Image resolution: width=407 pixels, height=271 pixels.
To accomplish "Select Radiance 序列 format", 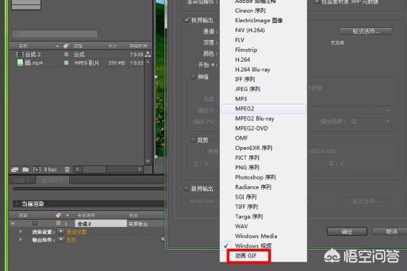I will point(253,187).
